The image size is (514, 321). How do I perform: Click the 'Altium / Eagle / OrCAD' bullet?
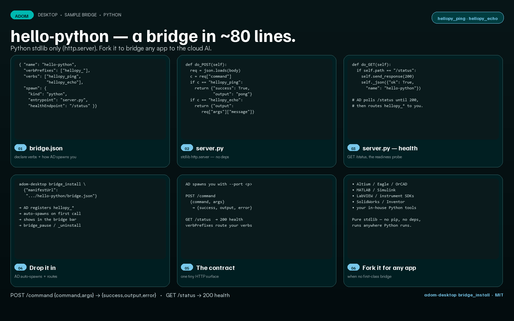pyautogui.click(x=380, y=184)
